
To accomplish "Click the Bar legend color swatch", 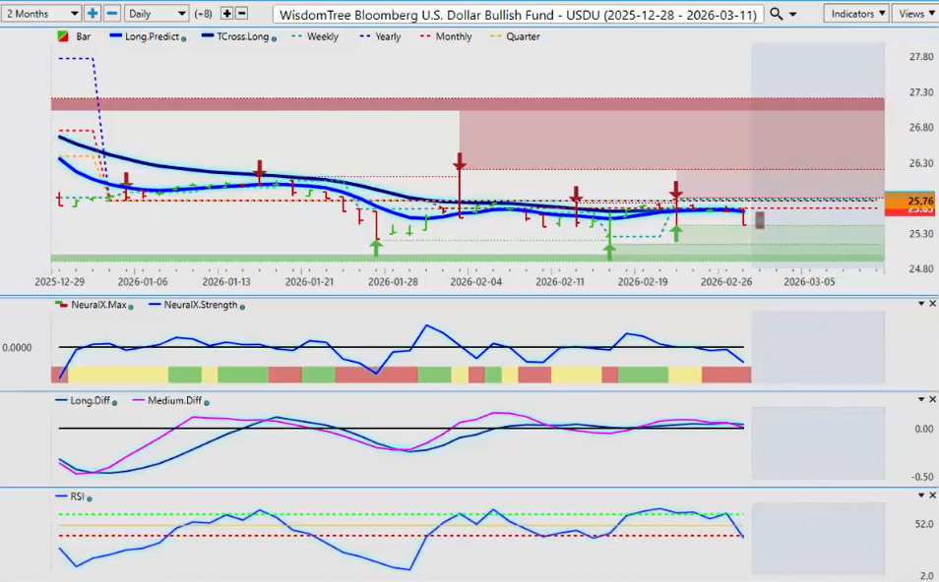I will [64, 36].
